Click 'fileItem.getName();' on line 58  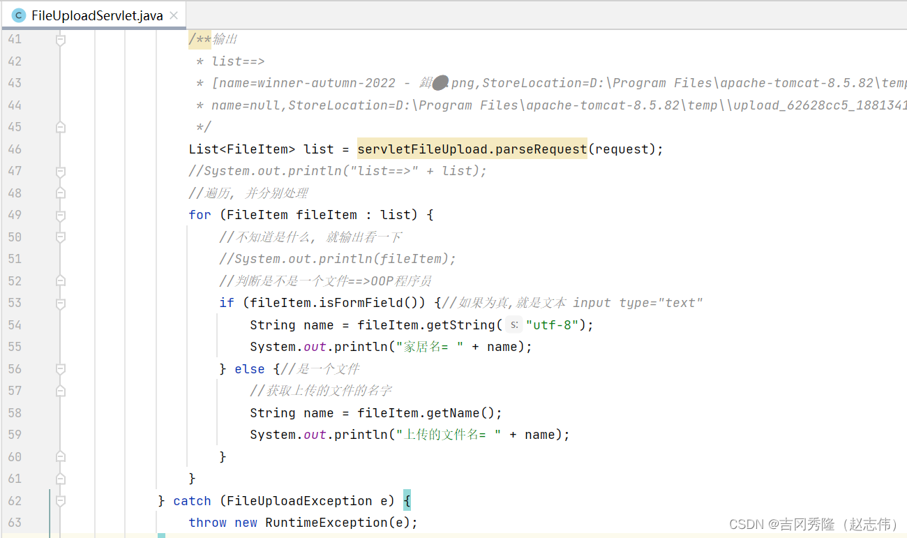[x=430, y=413]
